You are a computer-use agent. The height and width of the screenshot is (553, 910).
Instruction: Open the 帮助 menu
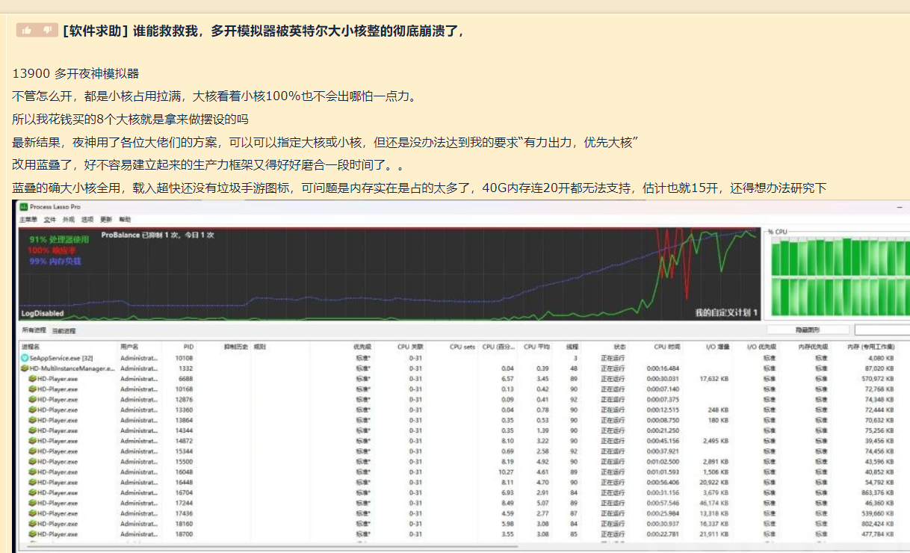125,220
